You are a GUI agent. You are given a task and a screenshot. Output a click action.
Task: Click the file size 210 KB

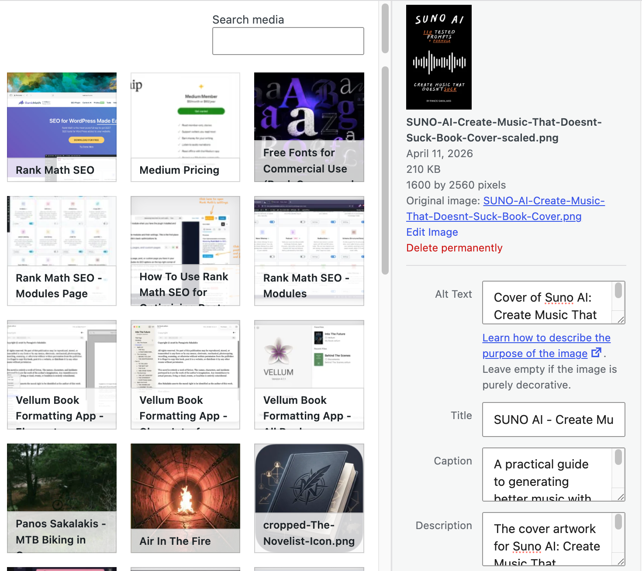coord(423,169)
